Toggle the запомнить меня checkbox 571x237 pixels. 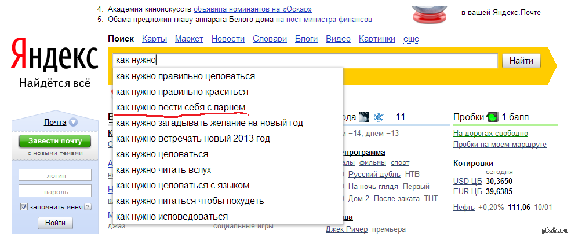[24, 207]
